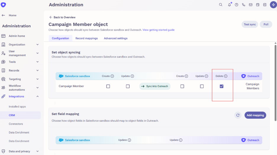Click info icon beside Salesforce Update

(x=132, y=76)
